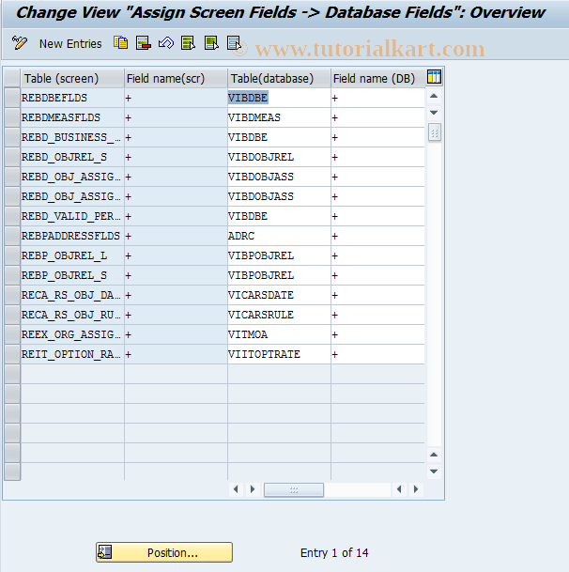Click the Delete row icon
Screen dimensions: 569x572
(x=144, y=43)
